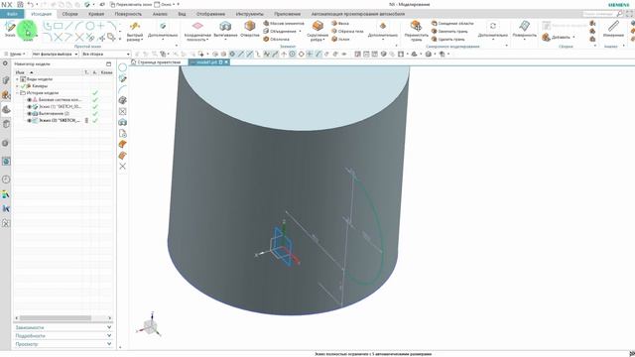Select the Rectangle sketch tool
Viewport: 635px width, 357px height.
coord(59,26)
